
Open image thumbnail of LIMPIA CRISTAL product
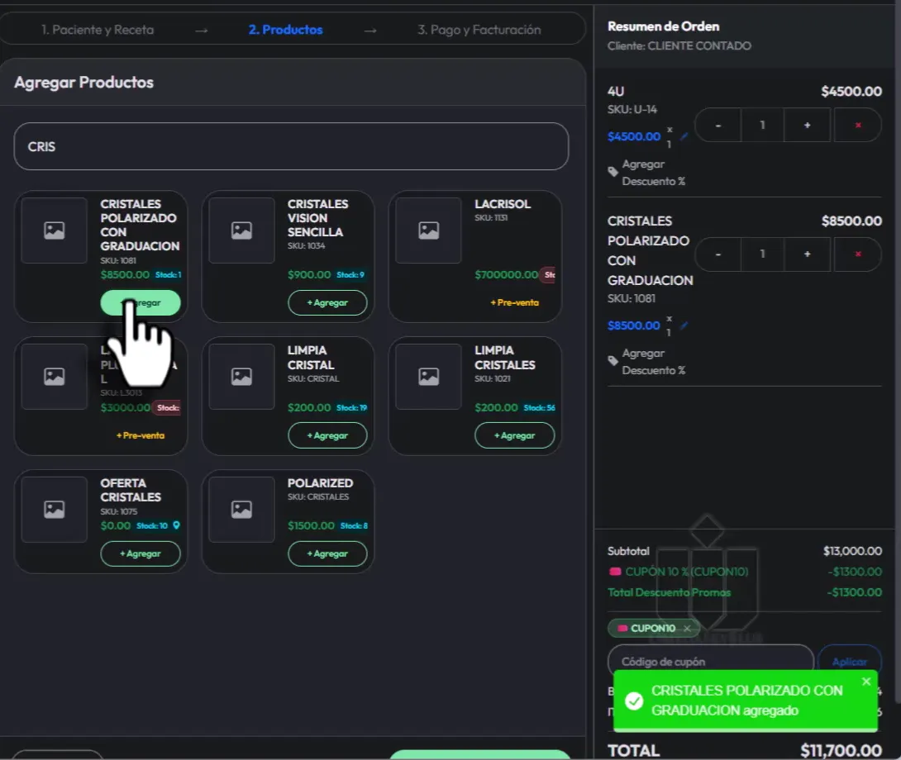(x=241, y=377)
